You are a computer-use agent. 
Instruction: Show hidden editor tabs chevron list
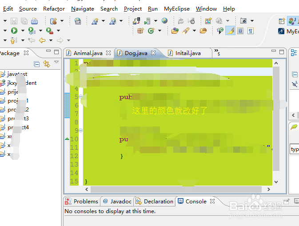[217, 52]
